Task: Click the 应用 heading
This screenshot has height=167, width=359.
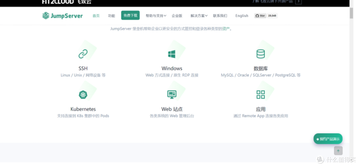Action: coord(261,109)
